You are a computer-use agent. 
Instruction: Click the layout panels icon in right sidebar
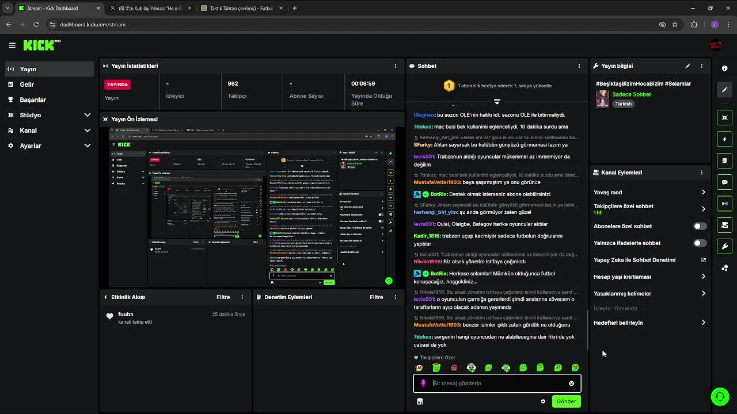(x=724, y=225)
